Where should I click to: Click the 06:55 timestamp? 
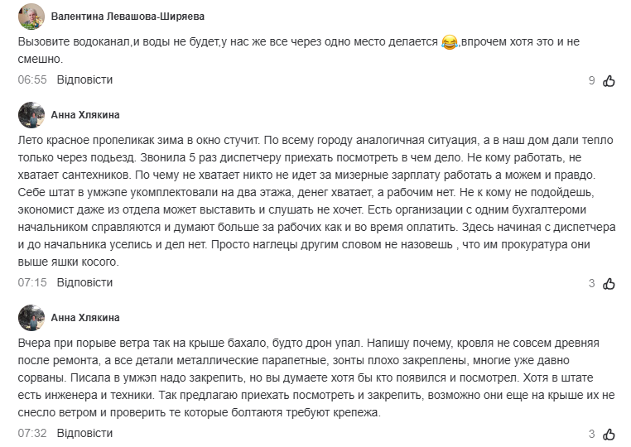[32, 80]
